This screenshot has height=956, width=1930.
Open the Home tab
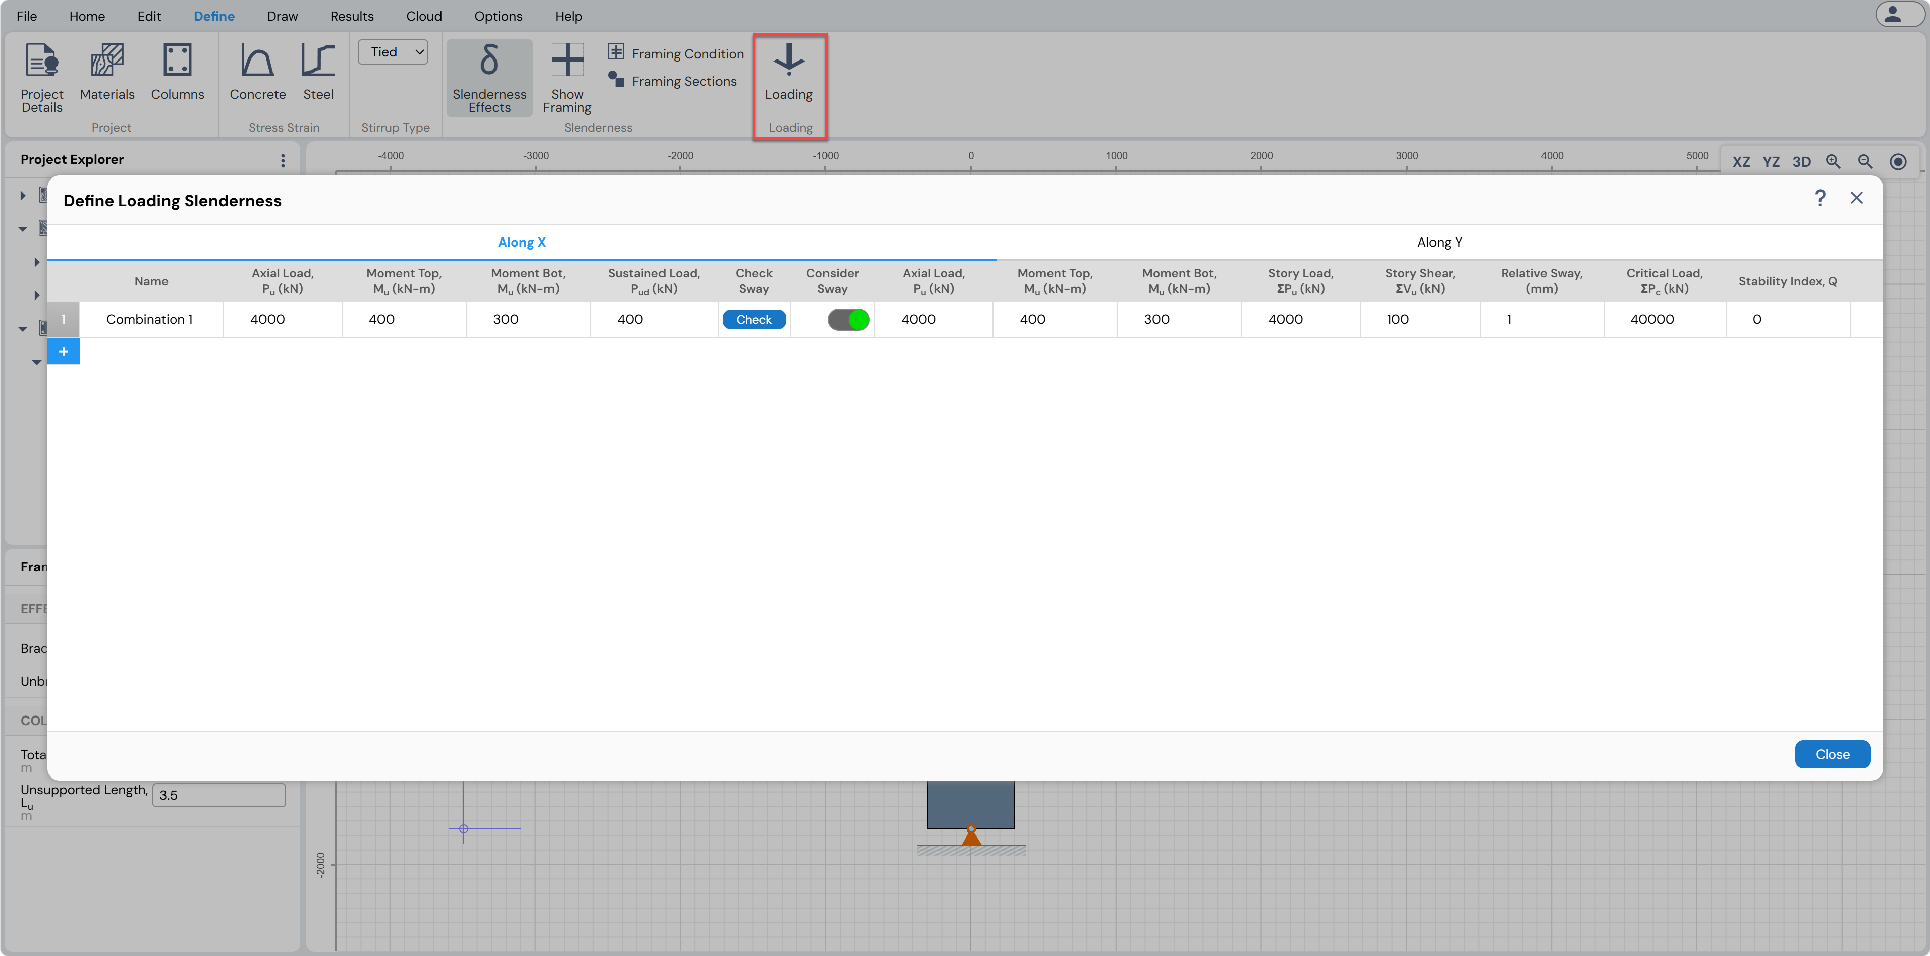pos(87,16)
